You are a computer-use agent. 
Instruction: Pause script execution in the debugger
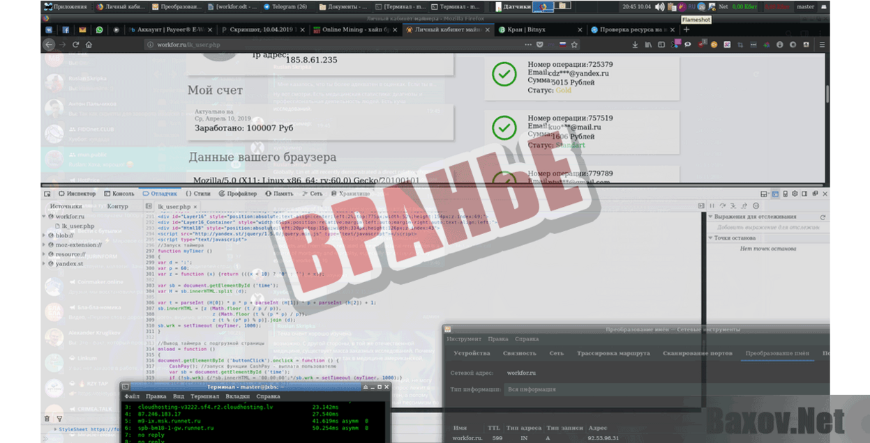712,206
